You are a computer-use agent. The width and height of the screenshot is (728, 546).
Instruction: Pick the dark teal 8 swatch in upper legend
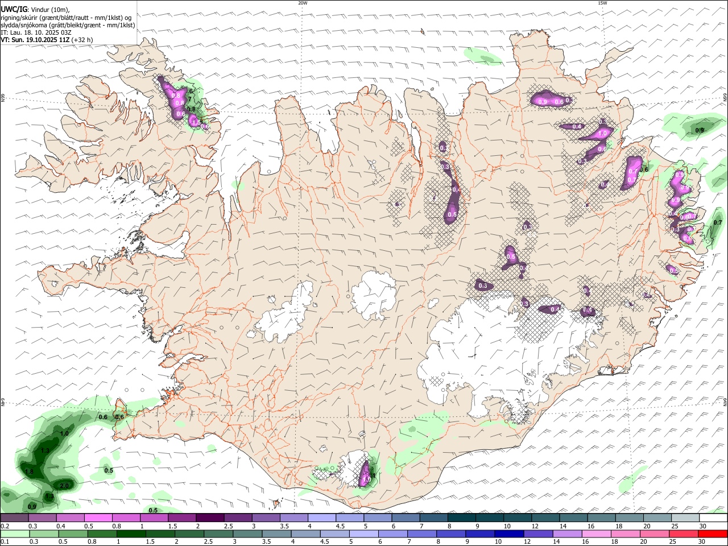pos(462,518)
